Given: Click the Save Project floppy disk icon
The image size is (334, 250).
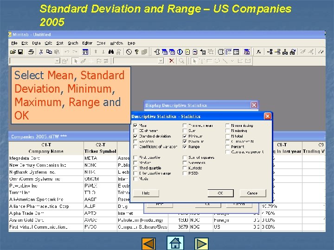Looking at the screenshot, I should tap(20, 52).
